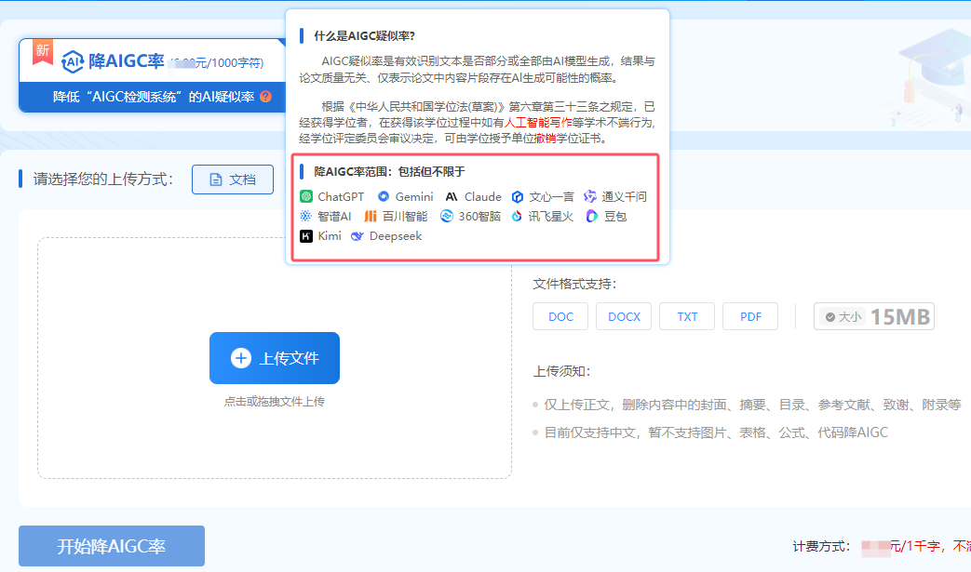
Task: Click the 智谱AI logo icon
Action: coord(306,216)
